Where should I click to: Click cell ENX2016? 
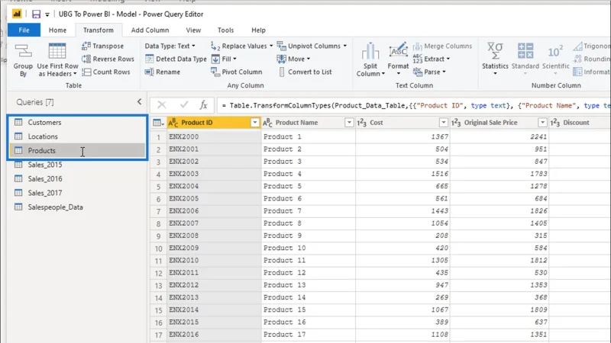point(214,335)
